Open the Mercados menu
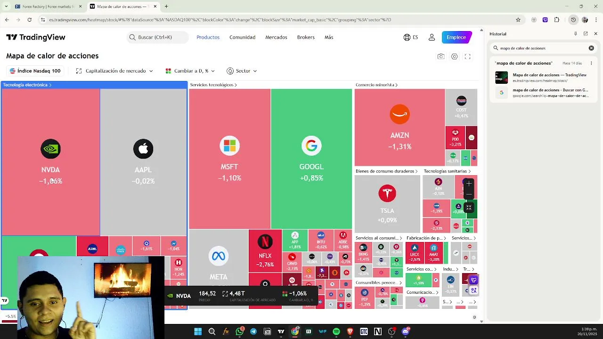This screenshot has width=603, height=339. [276, 37]
